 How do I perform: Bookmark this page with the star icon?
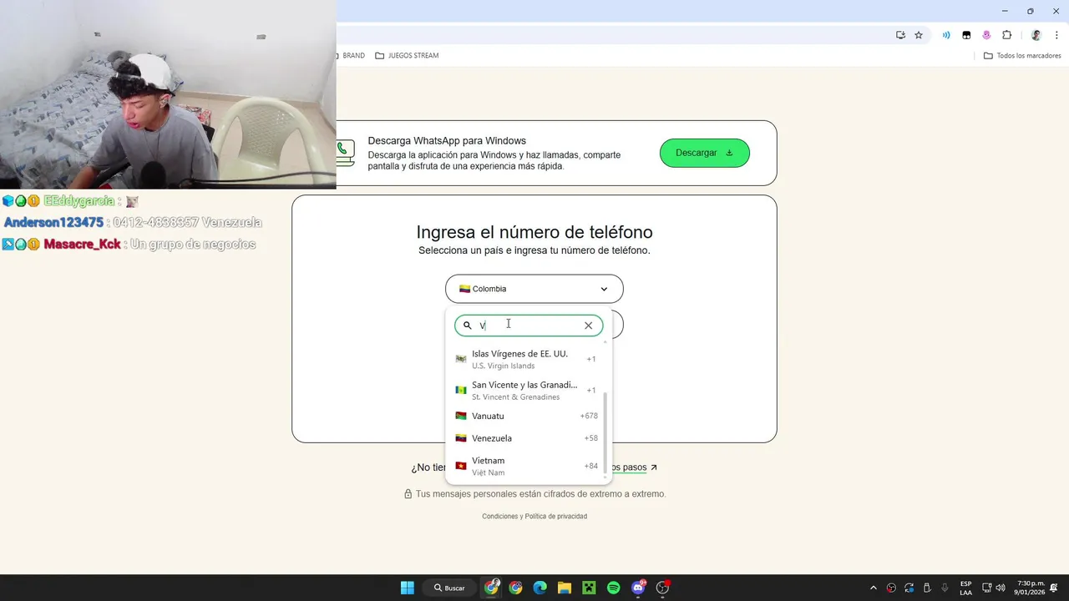919,35
